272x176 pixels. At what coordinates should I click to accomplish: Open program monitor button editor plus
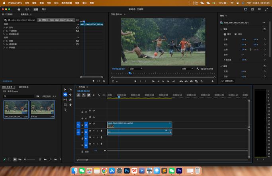(213, 81)
